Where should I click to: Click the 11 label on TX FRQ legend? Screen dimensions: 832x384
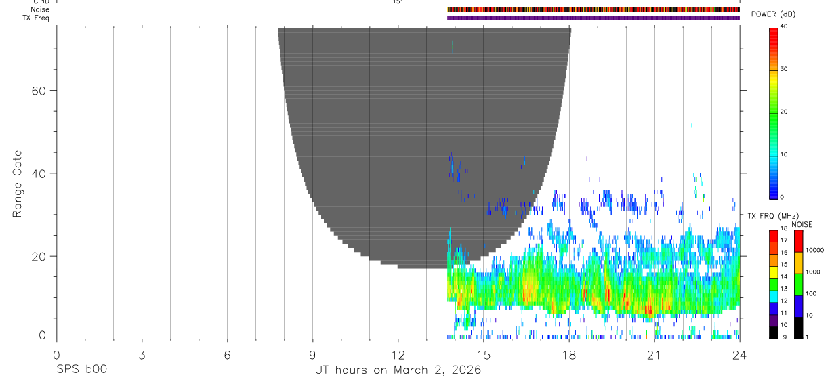point(784,313)
